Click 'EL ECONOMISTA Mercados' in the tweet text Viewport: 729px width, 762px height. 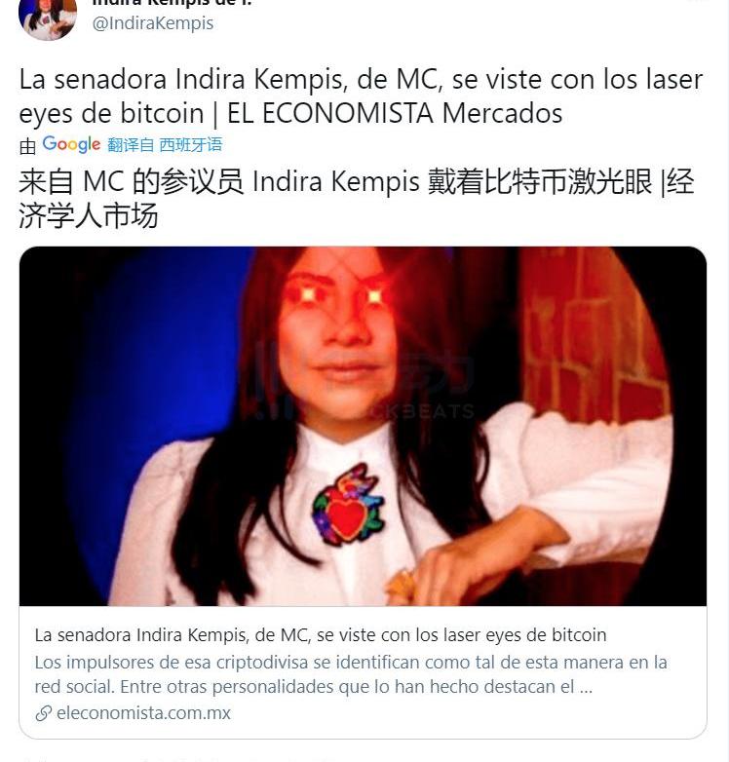pyautogui.click(x=395, y=113)
